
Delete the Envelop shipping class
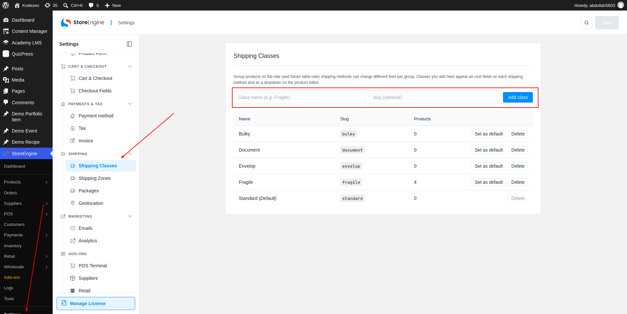point(518,166)
